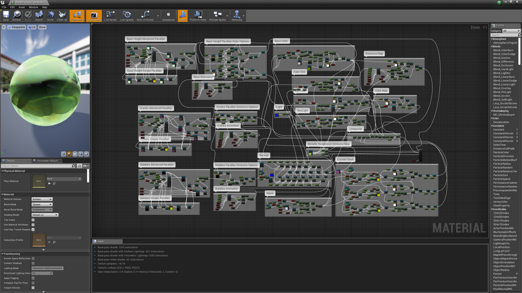Open the Platform Stats panel
522x293 pixels.
tap(198, 16)
